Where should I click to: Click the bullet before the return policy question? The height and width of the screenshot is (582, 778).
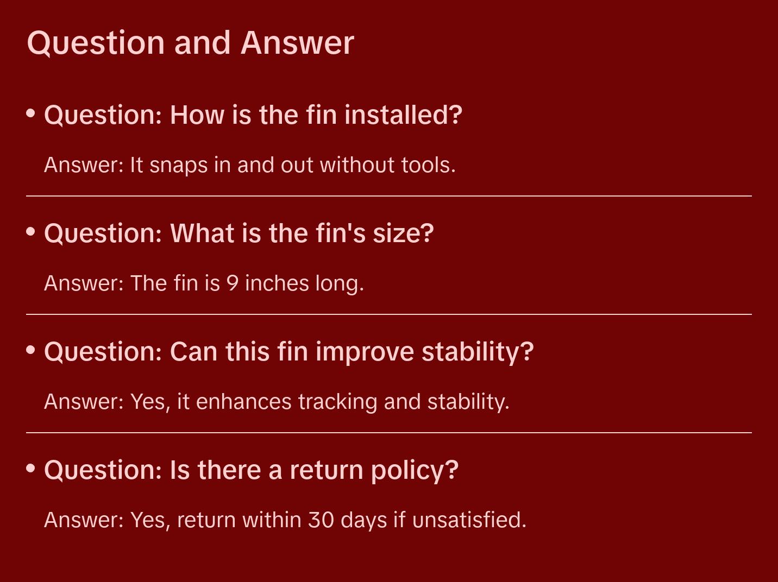click(31, 469)
